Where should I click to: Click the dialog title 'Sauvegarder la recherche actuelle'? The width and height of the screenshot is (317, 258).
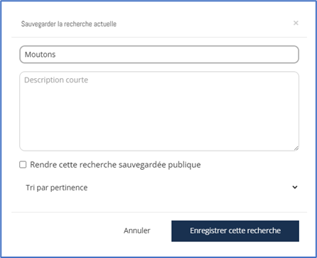[x=69, y=24]
